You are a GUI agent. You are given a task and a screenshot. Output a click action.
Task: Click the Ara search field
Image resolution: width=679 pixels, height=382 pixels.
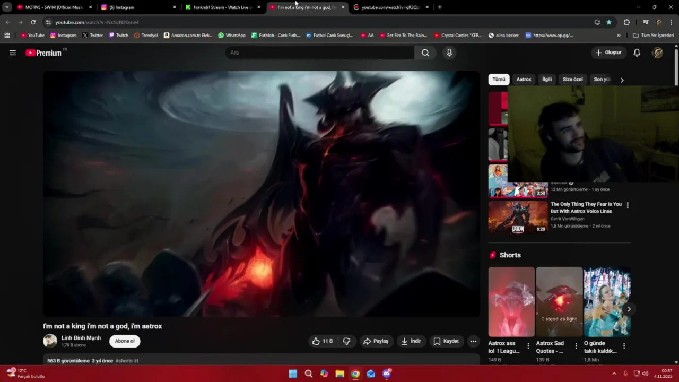320,53
